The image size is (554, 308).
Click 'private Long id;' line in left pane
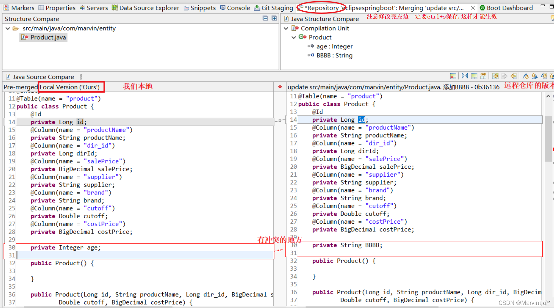[x=58, y=122]
